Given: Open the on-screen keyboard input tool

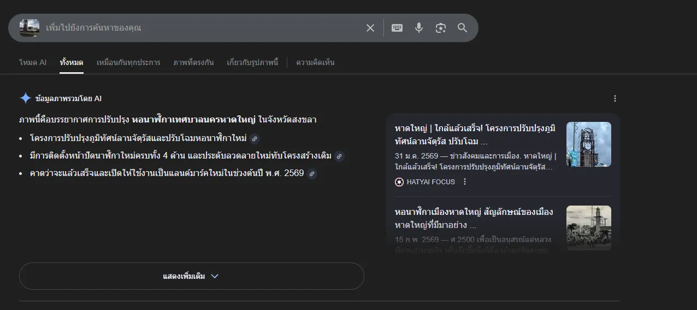Looking at the screenshot, I should 397,28.
